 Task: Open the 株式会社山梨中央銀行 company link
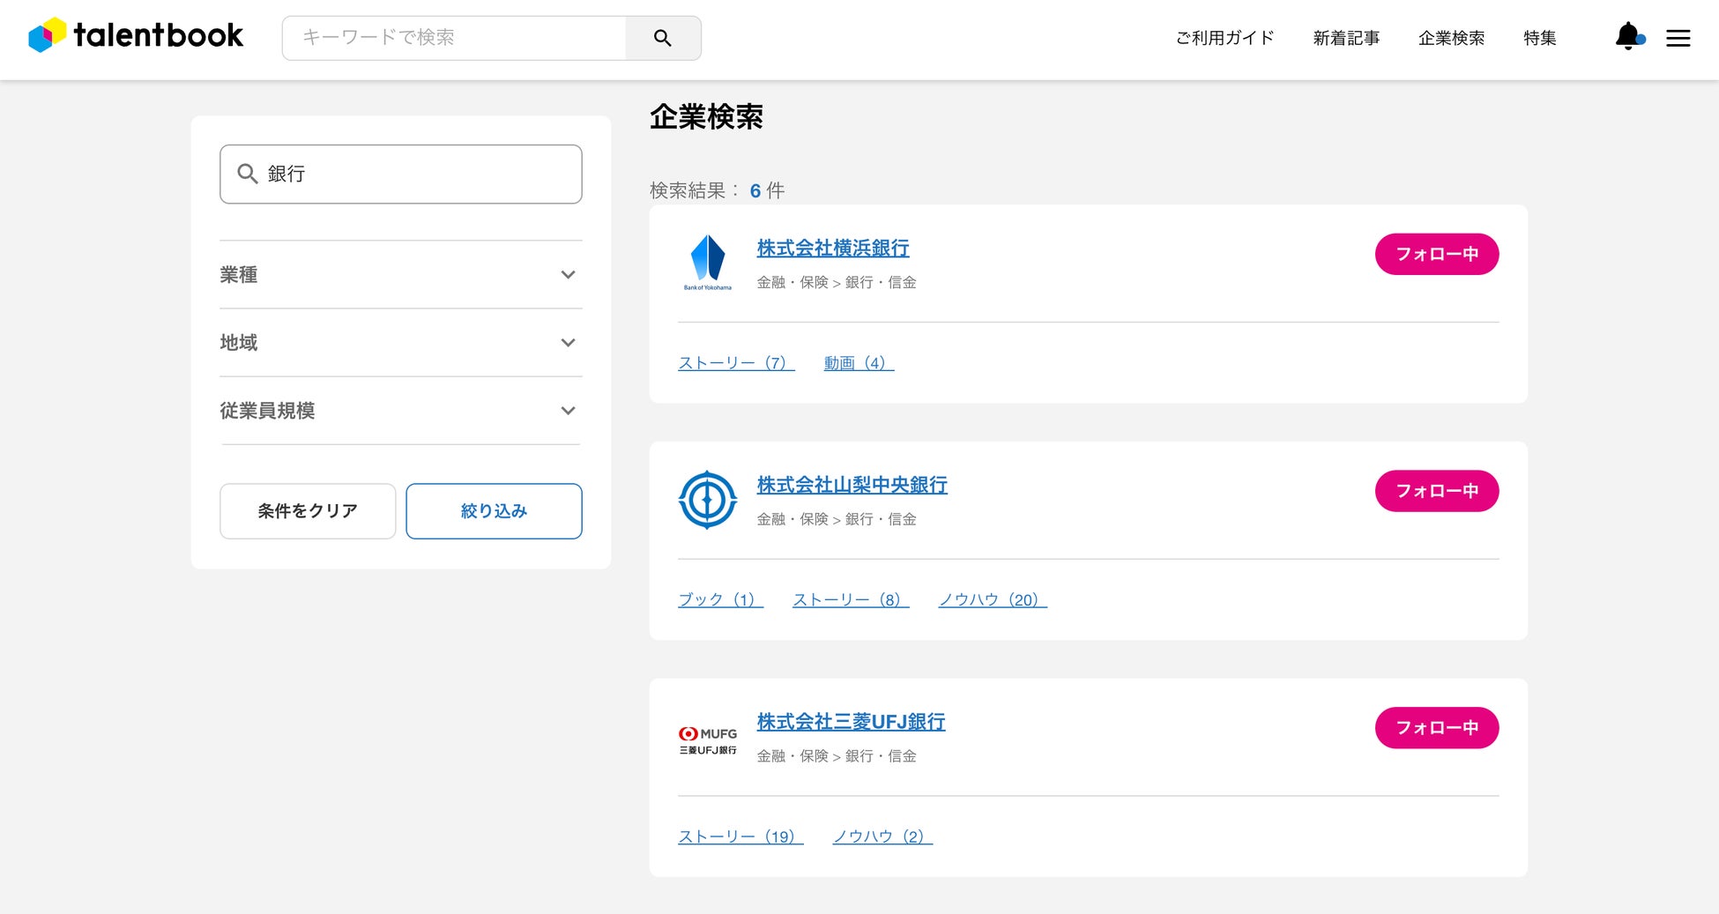coord(852,486)
